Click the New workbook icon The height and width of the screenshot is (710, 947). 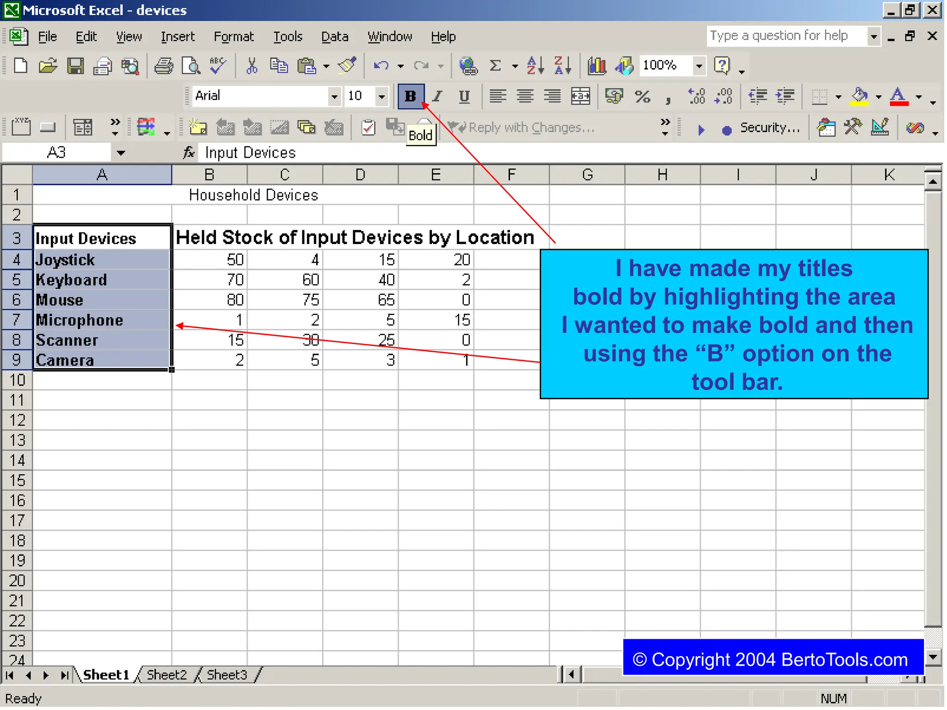(x=20, y=66)
